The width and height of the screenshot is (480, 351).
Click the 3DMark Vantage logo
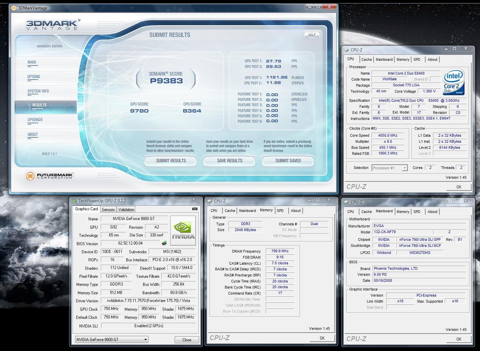tap(53, 25)
